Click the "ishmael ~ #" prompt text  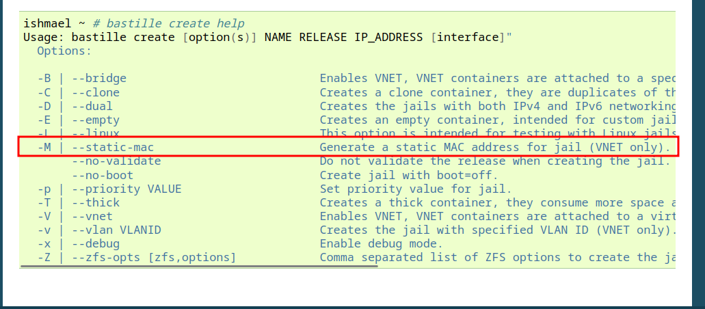[x=54, y=23]
